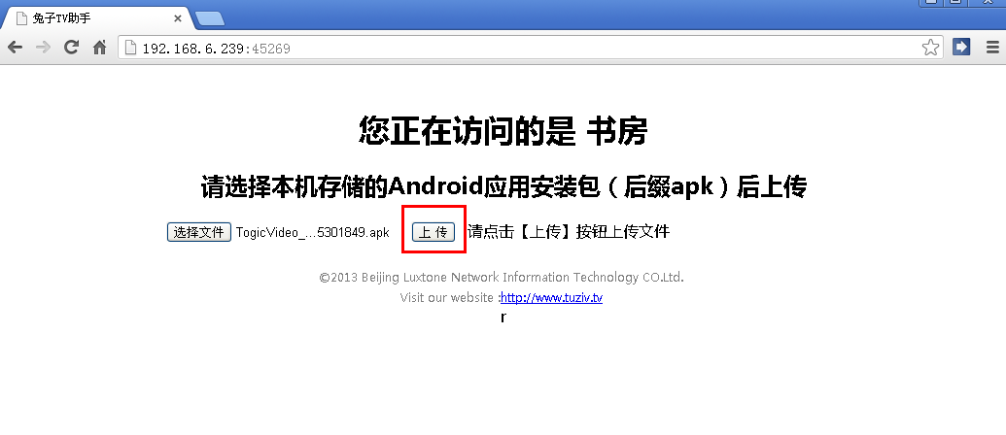Image resolution: width=1006 pixels, height=435 pixels.
Task: Click the Beijing Luxtone copyright text
Action: (502, 278)
